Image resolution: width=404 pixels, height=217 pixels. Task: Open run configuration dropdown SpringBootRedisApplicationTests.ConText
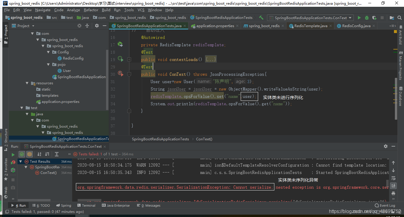[x=310, y=18]
